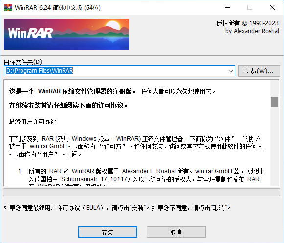Click the EULA agreement instruction text
This screenshot has width=284, height=243.
click(x=117, y=208)
